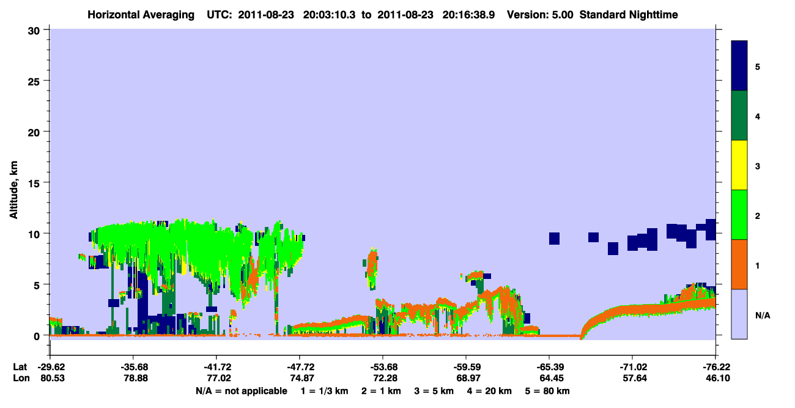The image size is (795, 408).
Task: Click the y-axis tick label 30
Action: point(35,29)
